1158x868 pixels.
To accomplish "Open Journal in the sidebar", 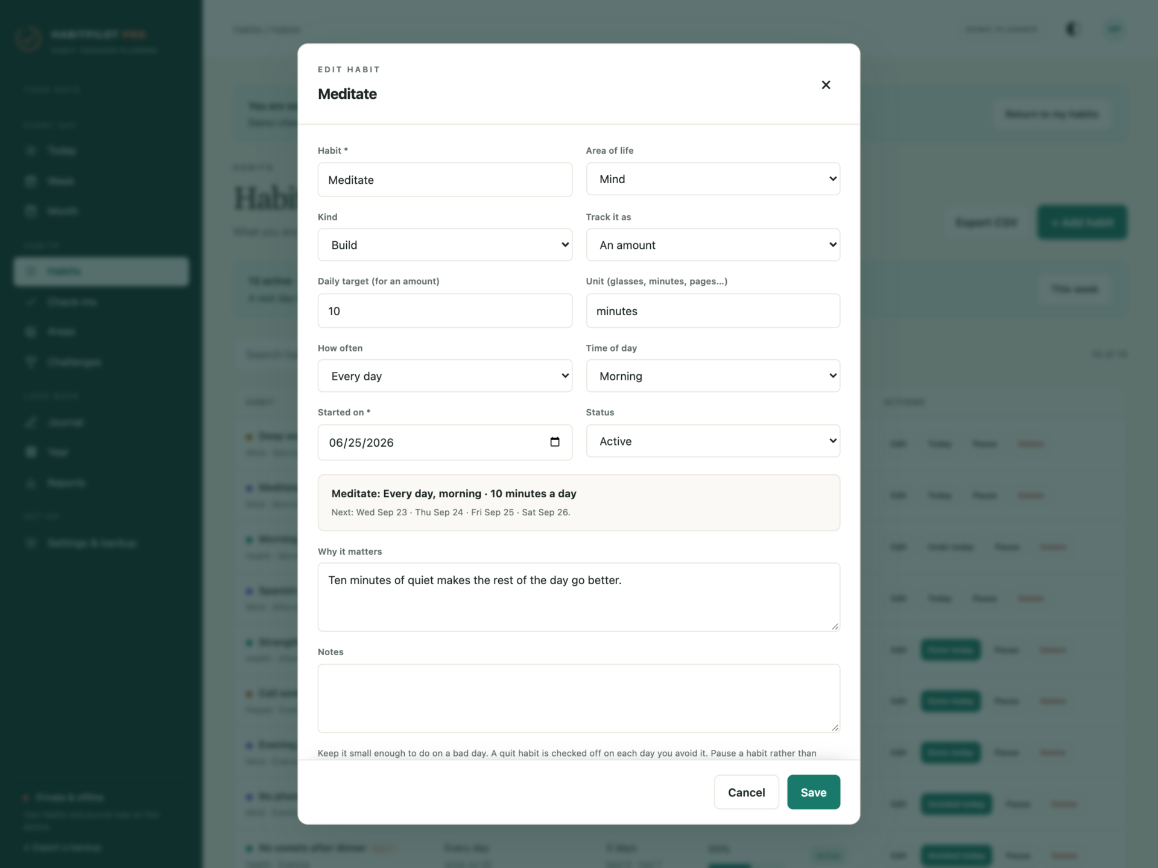I will [101, 422].
